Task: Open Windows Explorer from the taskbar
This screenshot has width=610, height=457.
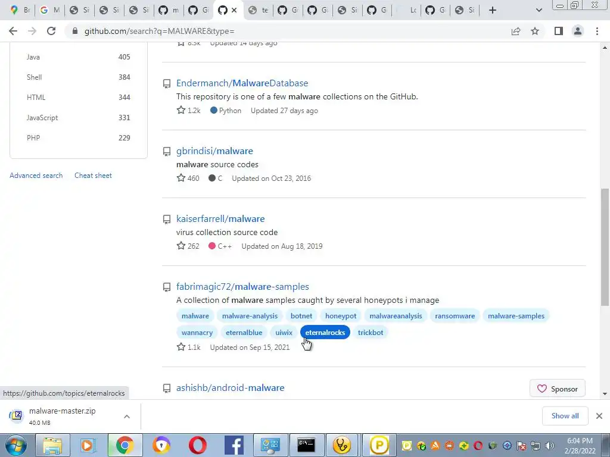Action: click(x=52, y=445)
